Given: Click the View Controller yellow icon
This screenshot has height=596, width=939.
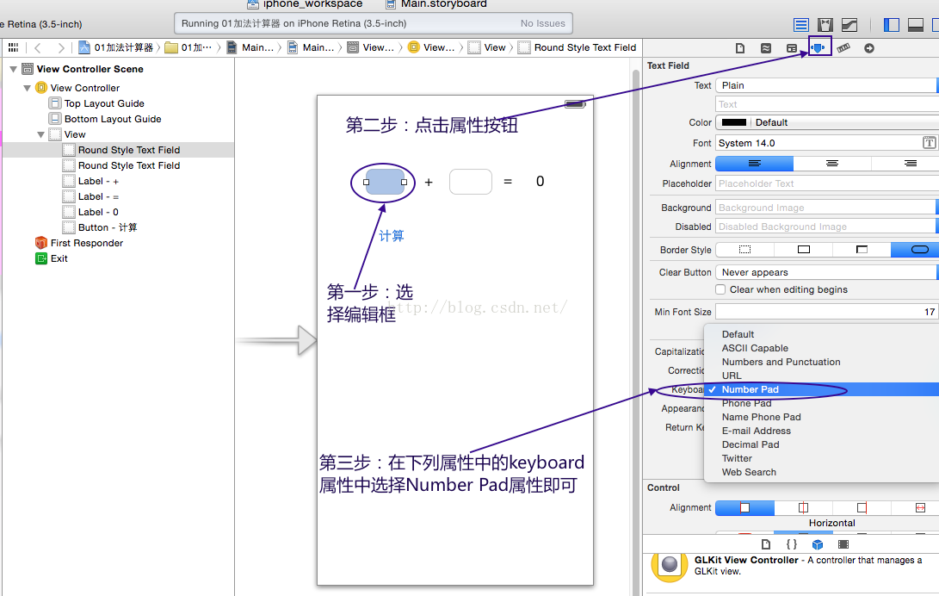Looking at the screenshot, I should [x=40, y=88].
